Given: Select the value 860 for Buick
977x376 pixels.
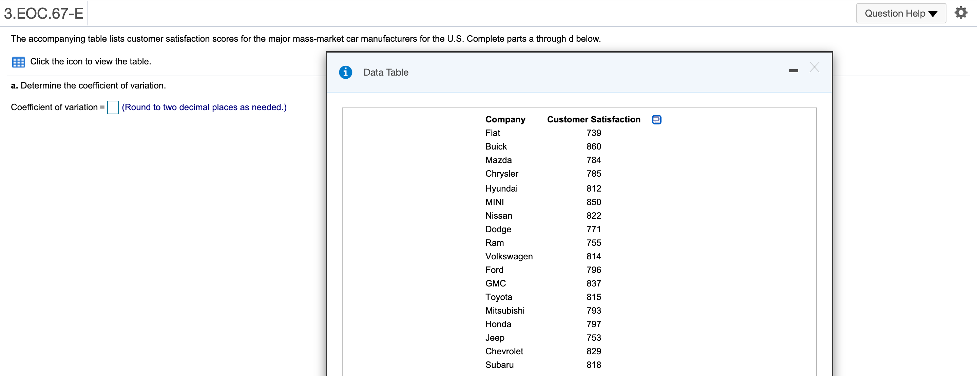Looking at the screenshot, I should pyautogui.click(x=593, y=147).
